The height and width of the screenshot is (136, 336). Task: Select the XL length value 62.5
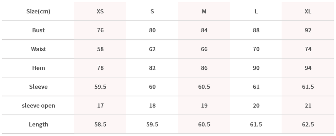pyautogui.click(x=308, y=124)
